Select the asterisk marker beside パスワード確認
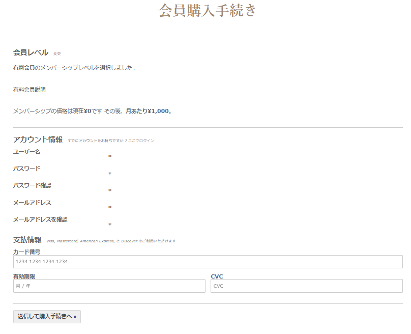 [x=110, y=191]
